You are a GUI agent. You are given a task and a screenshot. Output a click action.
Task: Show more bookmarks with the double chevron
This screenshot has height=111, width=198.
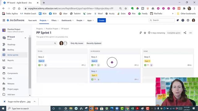tap(173, 14)
